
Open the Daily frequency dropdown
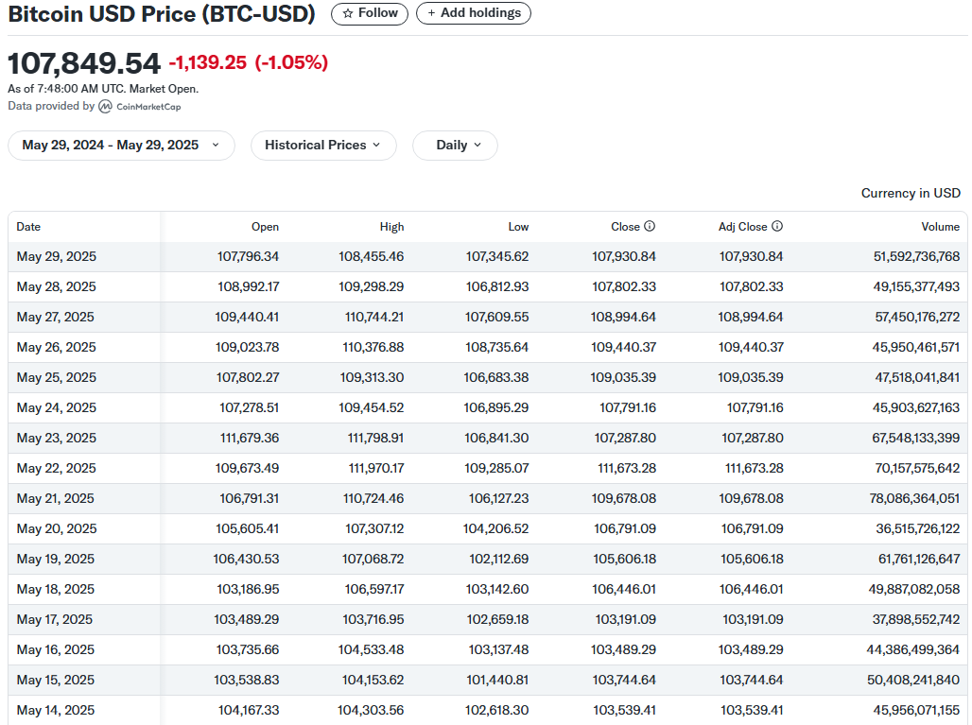pos(455,146)
